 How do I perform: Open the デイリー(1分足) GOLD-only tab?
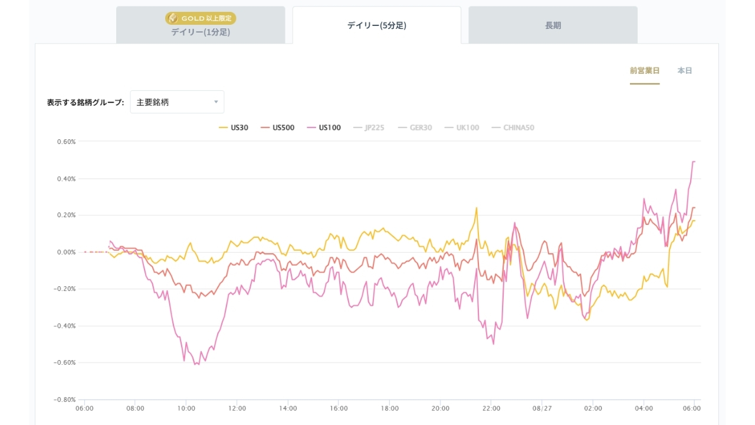[201, 25]
